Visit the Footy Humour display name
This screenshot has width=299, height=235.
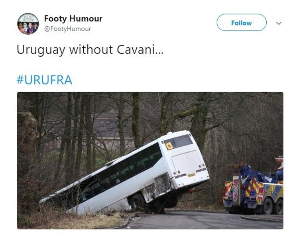73,18
